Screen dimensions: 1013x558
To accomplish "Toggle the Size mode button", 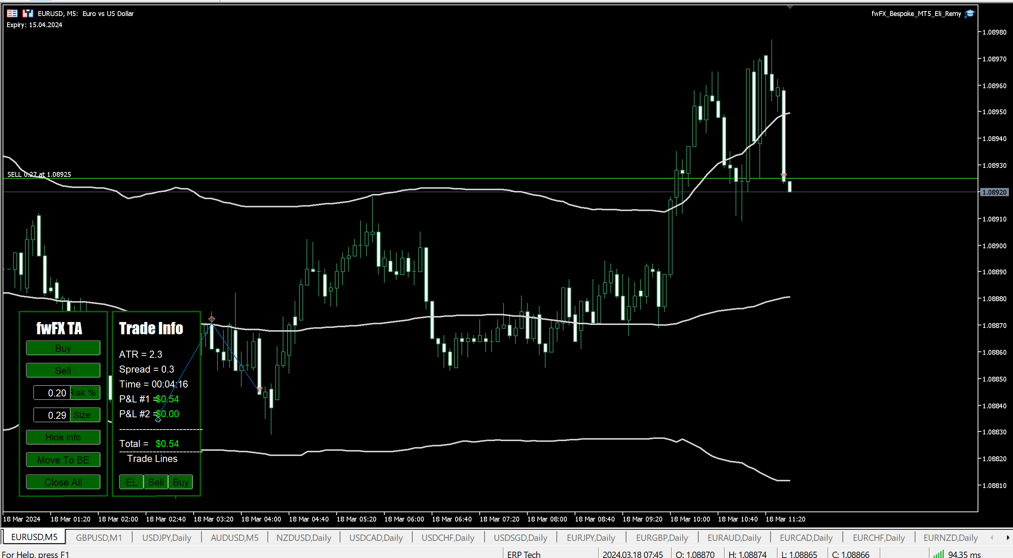I will (85, 415).
